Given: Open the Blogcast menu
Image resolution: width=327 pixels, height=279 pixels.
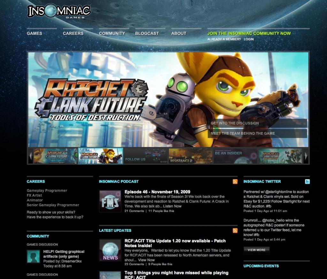Looking at the screenshot, I should (147, 33).
